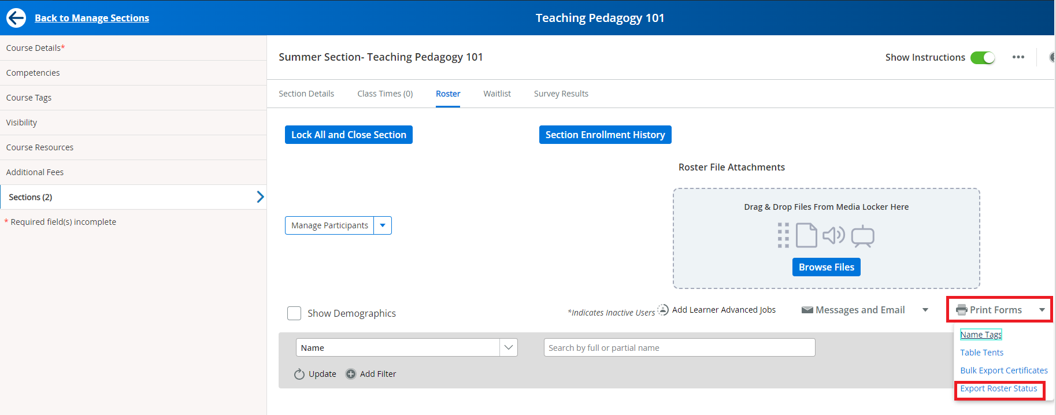
Task: Expand the Manage Participants dropdown arrow
Action: [383, 225]
